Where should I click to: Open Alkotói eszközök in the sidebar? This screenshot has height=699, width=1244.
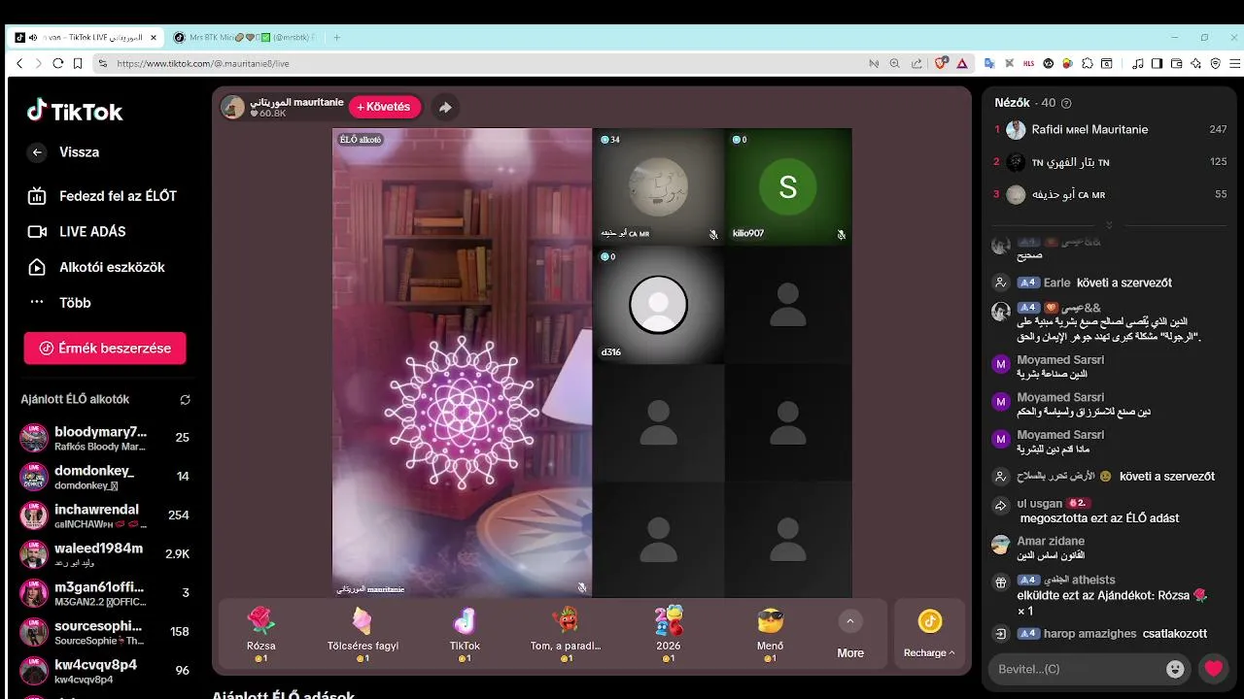tap(96, 267)
